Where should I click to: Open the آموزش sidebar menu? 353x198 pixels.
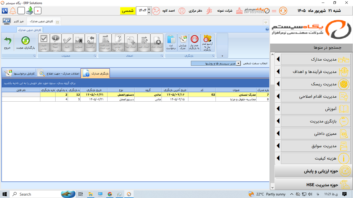(x=316, y=109)
